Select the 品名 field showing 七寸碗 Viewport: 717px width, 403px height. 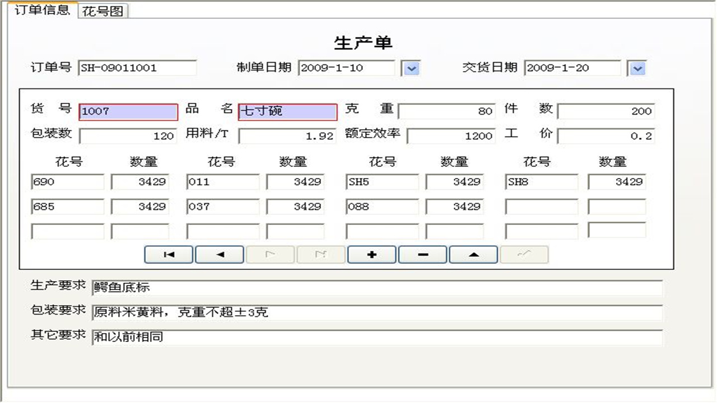pyautogui.click(x=287, y=111)
